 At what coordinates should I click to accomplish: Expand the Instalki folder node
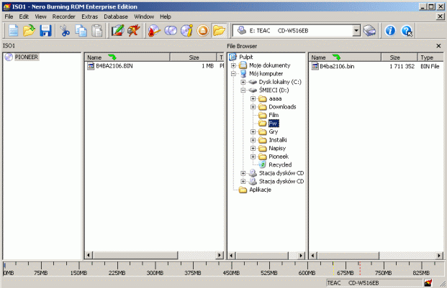coord(253,140)
